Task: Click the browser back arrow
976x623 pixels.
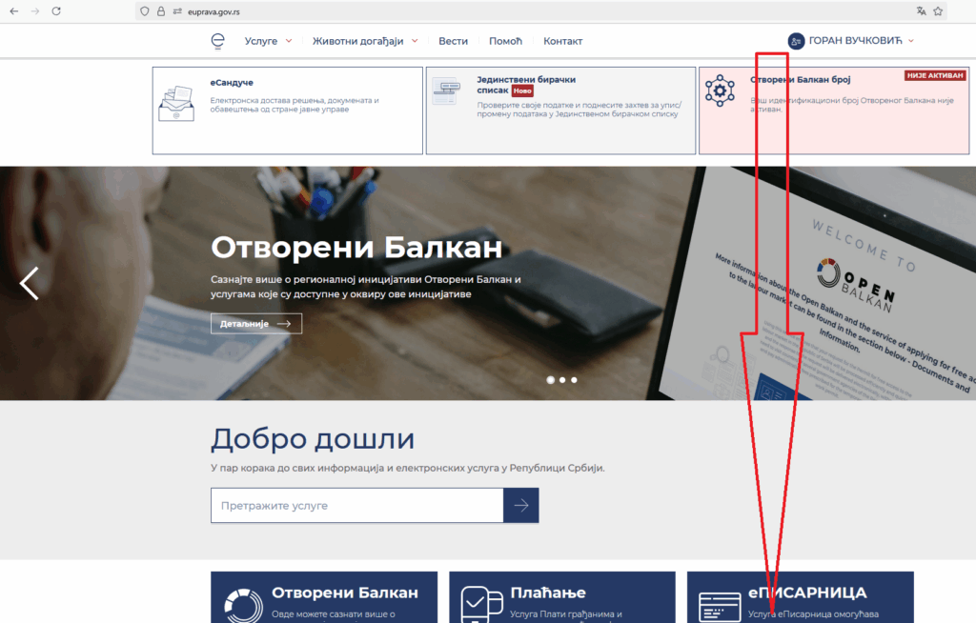Action: [x=13, y=11]
